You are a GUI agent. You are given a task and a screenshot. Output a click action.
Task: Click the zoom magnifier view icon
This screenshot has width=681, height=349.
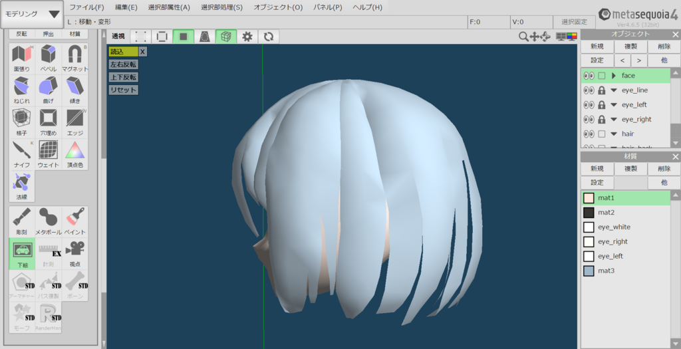point(524,37)
